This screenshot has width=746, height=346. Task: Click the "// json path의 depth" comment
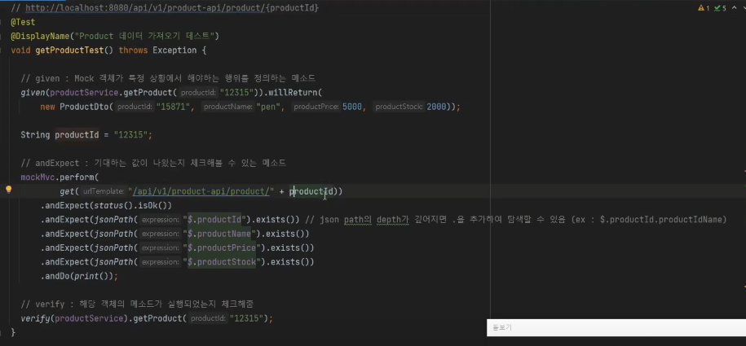pos(516,219)
